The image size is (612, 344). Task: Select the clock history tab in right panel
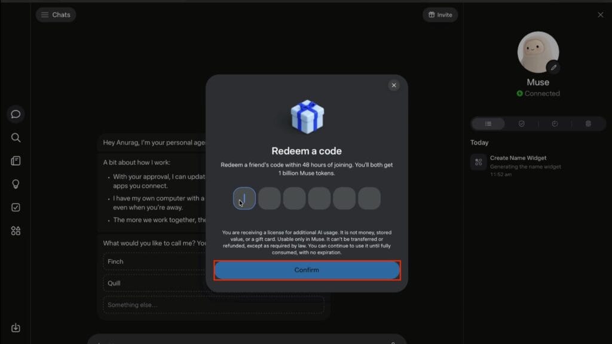click(x=555, y=124)
